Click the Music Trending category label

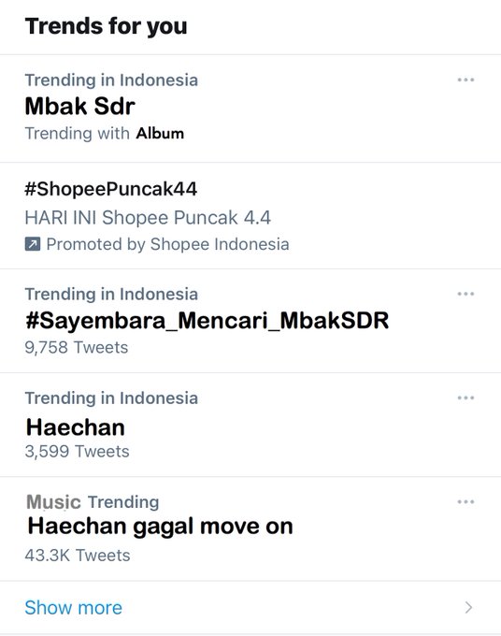[x=93, y=502]
